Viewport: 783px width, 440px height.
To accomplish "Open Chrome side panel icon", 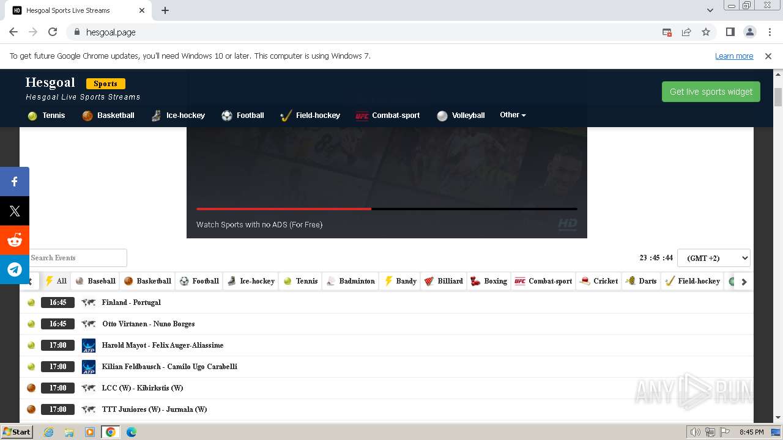I will pyautogui.click(x=730, y=32).
